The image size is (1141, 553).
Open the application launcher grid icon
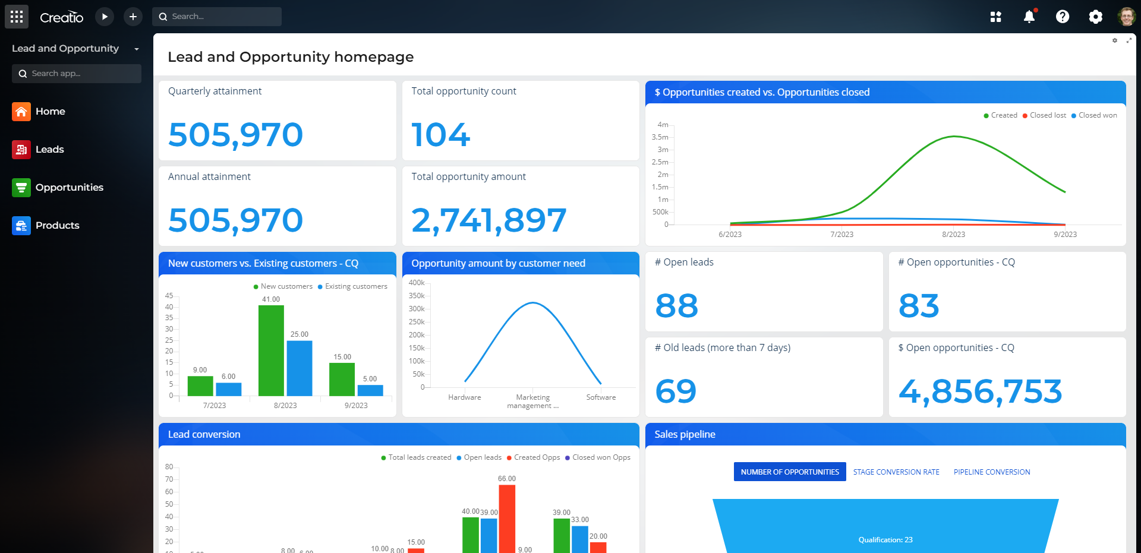pyautogui.click(x=16, y=16)
